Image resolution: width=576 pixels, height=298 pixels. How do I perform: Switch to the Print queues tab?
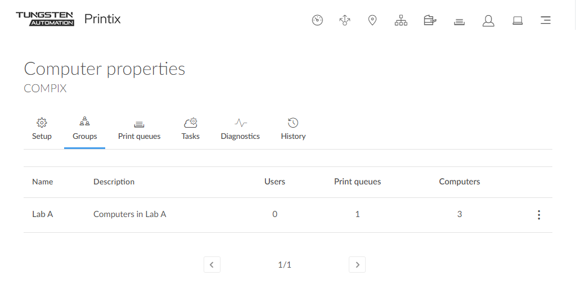[x=139, y=129]
